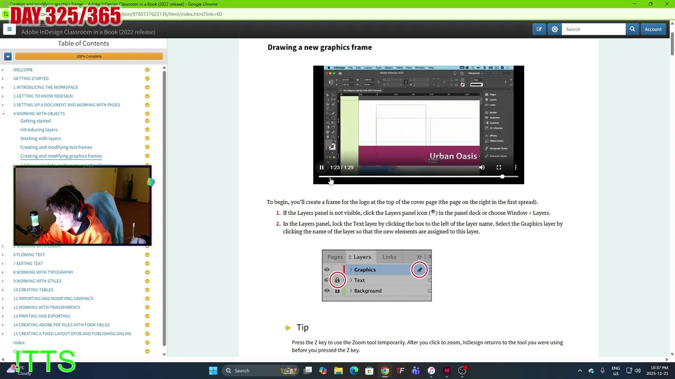Click completion checkmark for WELCOME row
This screenshot has height=379, width=675.
tap(147, 70)
